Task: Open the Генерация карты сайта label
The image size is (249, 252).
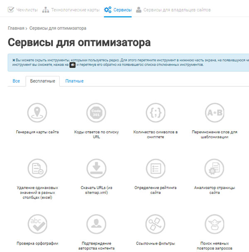Action: (37, 132)
